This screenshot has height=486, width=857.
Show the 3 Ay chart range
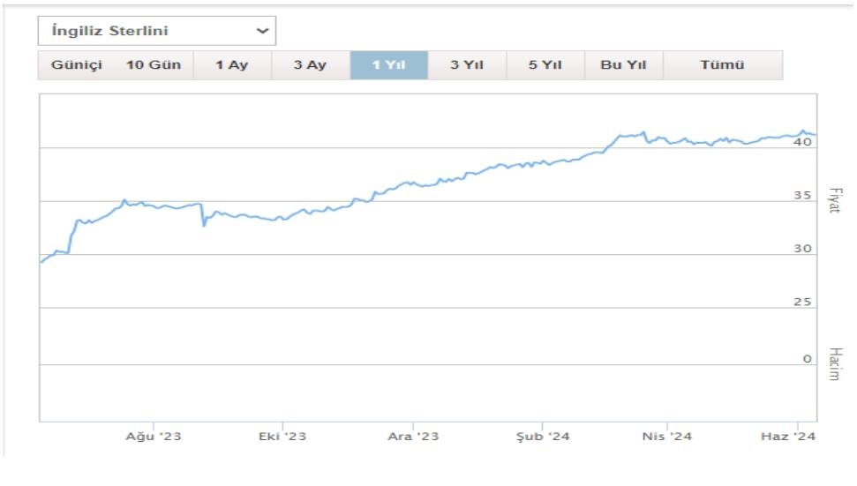coord(310,65)
